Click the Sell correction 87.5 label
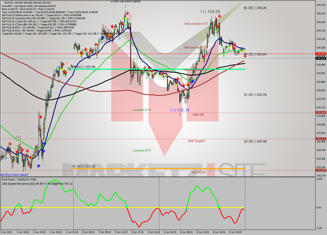Image resolution: width=327 pixels, height=235 pixels. pos(196,24)
